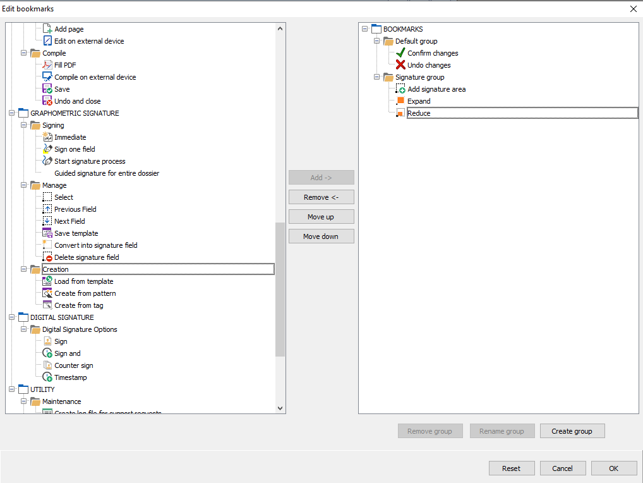Select the Expand bookmark item
643x483 pixels.
click(x=419, y=101)
